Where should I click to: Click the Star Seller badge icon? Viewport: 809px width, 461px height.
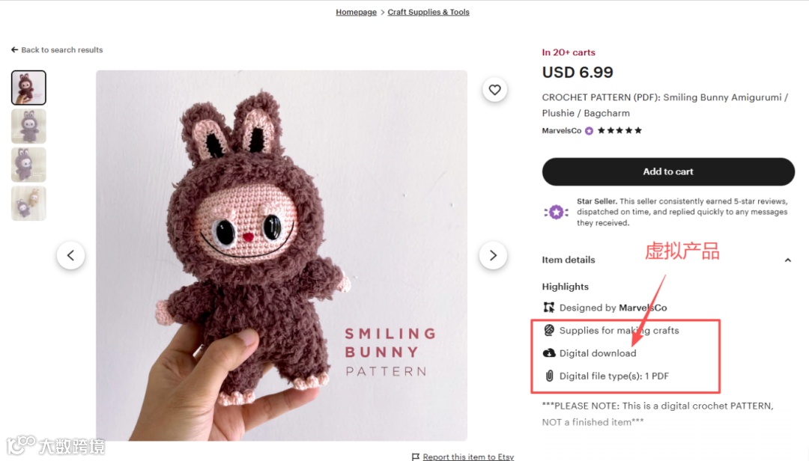556,212
